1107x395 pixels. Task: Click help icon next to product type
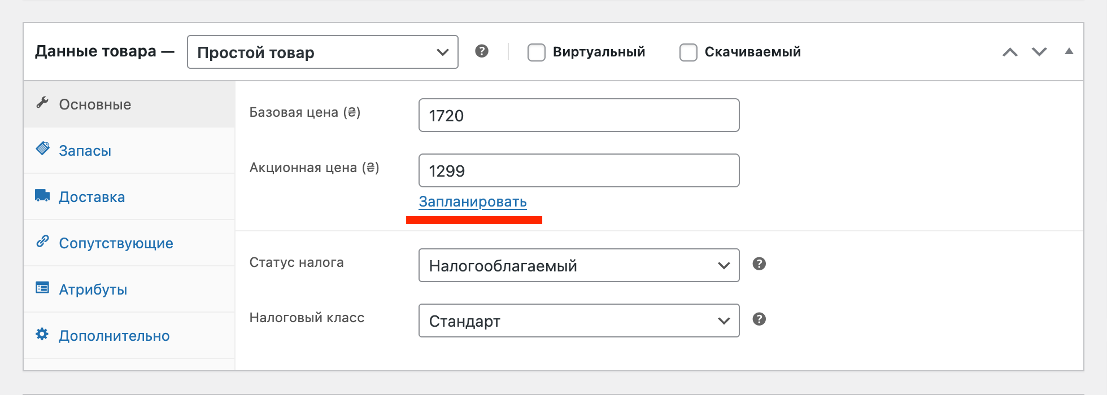tap(482, 51)
